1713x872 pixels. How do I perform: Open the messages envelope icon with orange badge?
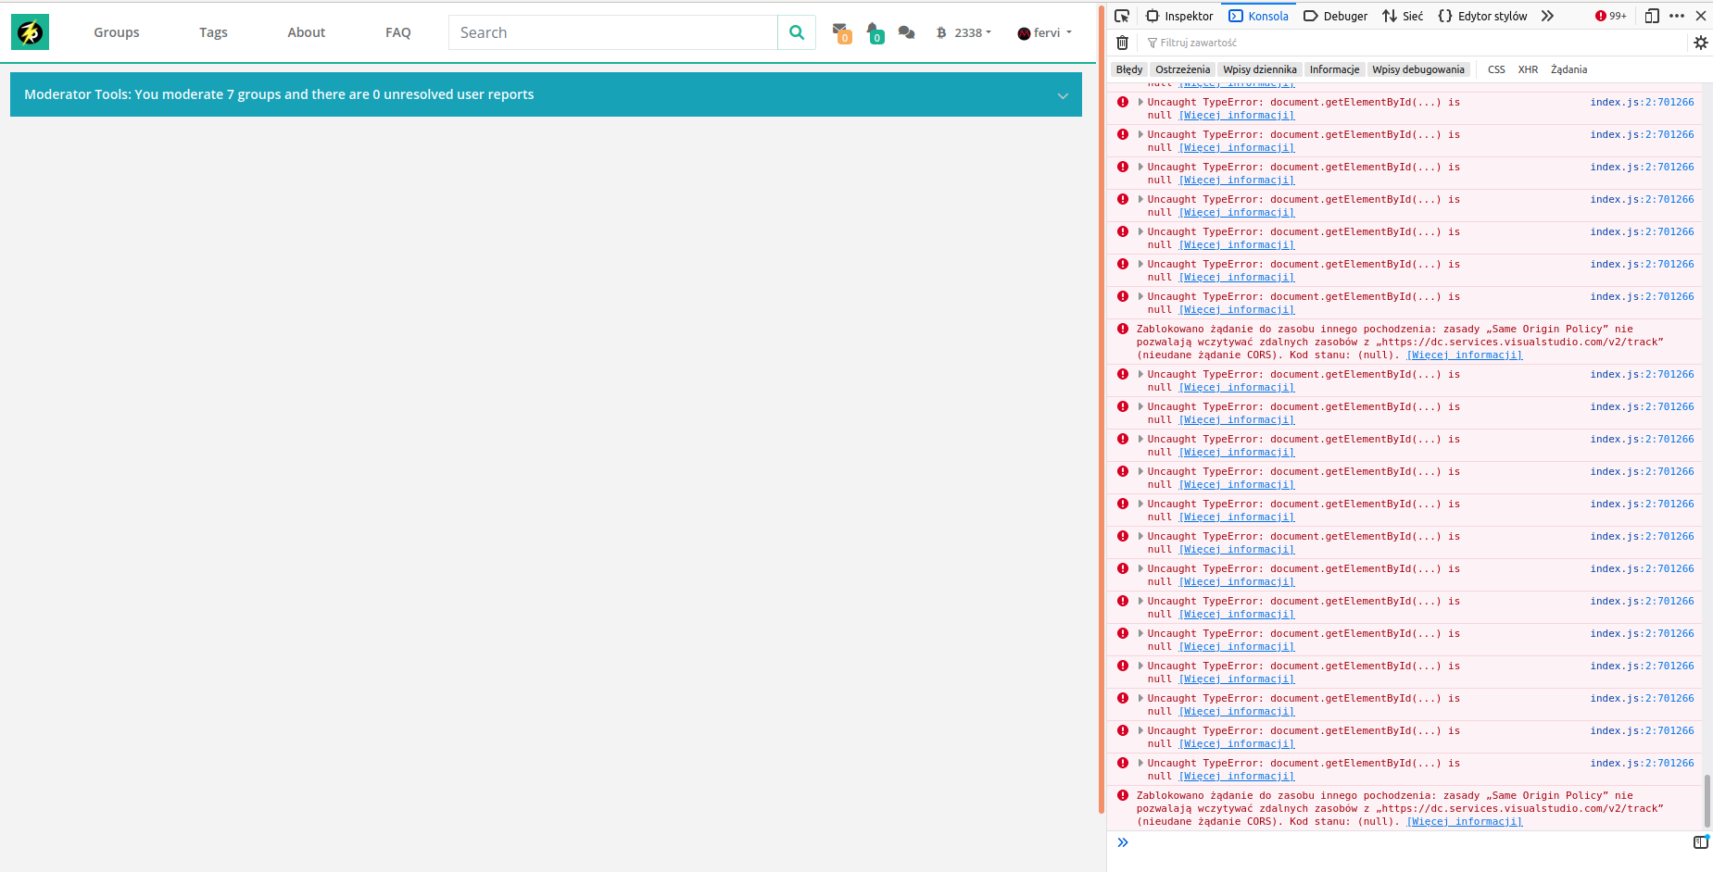[841, 33]
